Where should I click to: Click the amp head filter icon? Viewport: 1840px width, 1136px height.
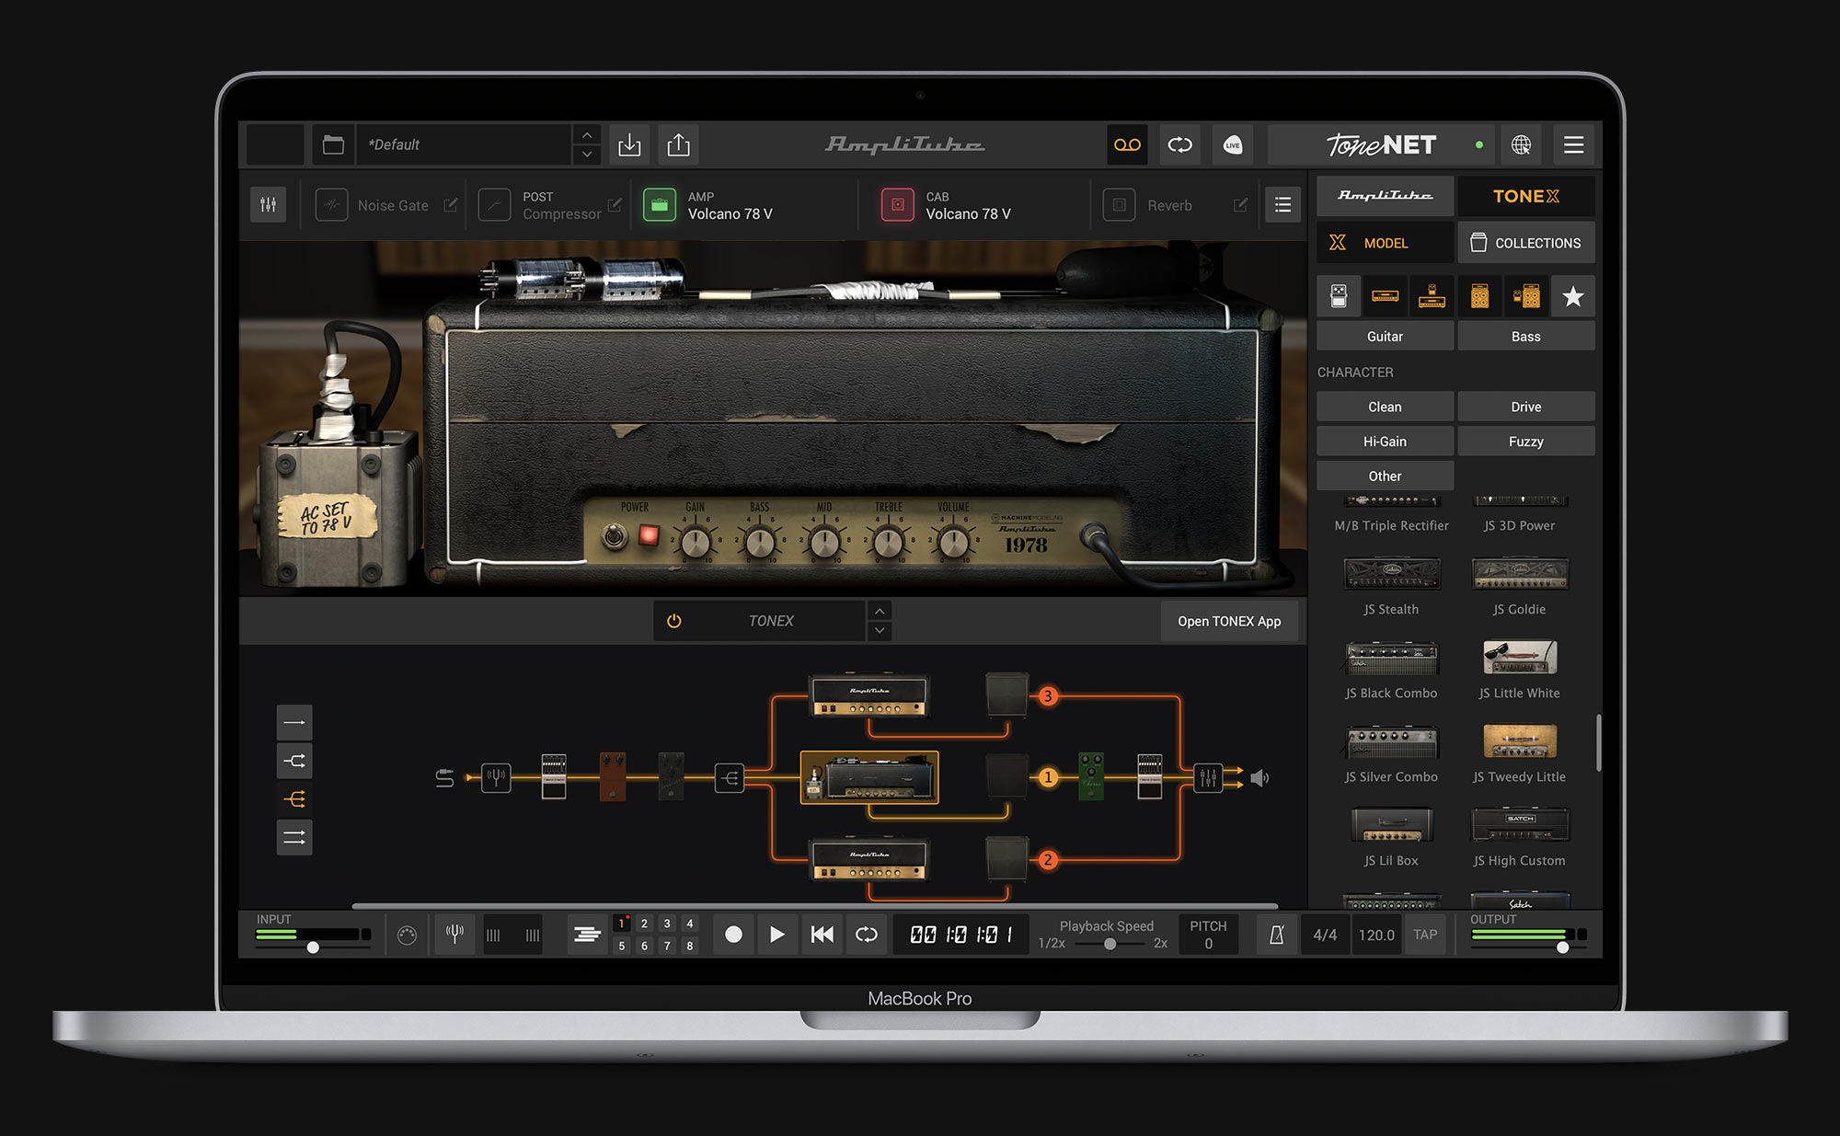coord(1385,295)
